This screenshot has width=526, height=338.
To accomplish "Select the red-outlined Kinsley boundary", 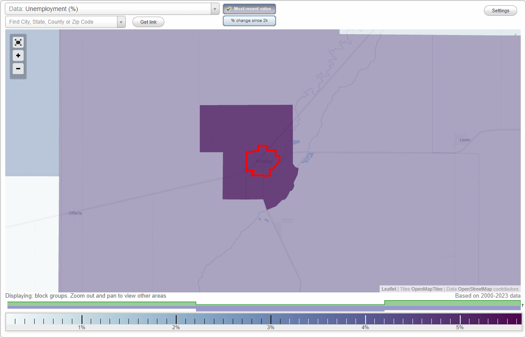I will (263, 160).
